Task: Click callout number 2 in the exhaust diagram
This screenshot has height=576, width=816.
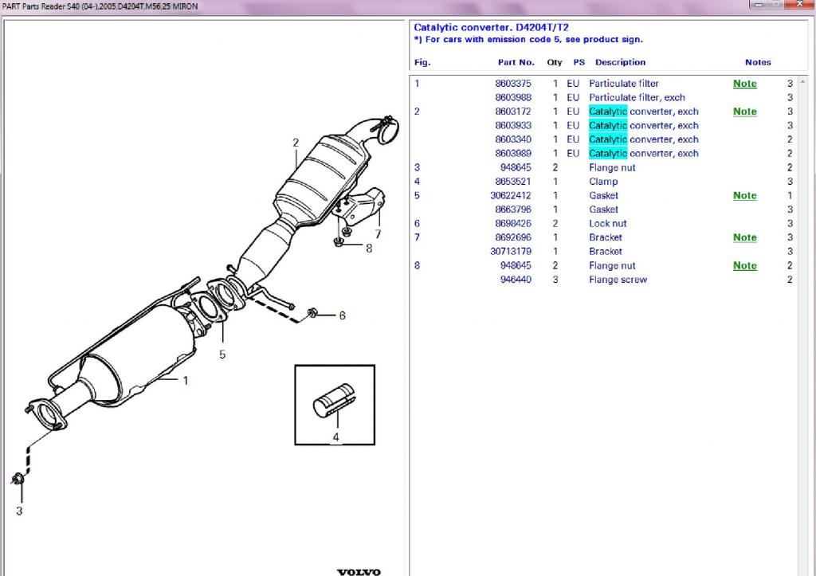Action: pos(296,143)
